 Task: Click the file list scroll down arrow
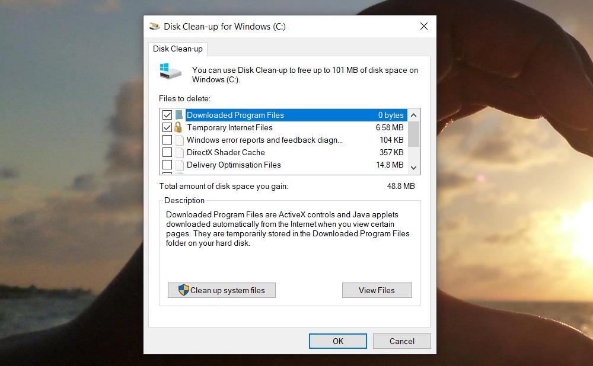point(414,168)
